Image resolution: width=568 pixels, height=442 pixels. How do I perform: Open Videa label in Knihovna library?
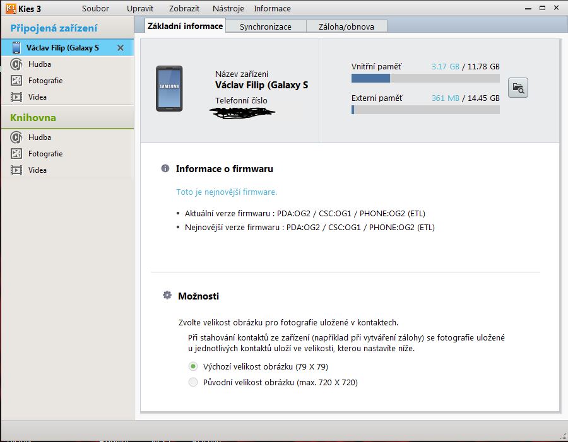37,170
